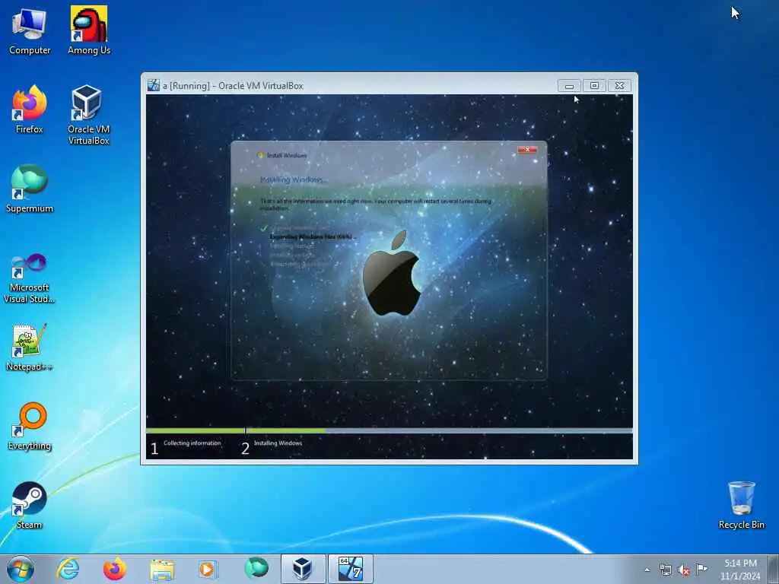779x584 pixels.
Task: Select the Firefox desktop shortcut
Action: 30,109
